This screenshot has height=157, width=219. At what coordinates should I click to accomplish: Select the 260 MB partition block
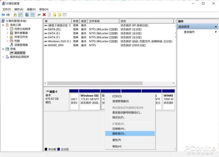[x=74, y=100]
